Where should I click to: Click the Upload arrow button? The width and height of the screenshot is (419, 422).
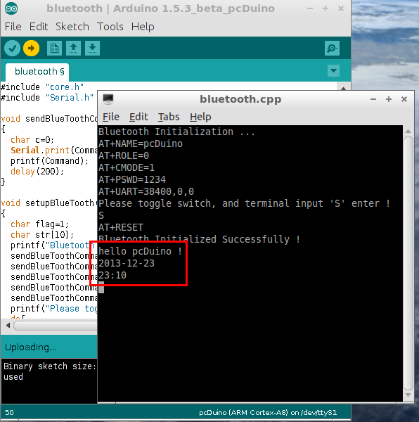click(31, 49)
